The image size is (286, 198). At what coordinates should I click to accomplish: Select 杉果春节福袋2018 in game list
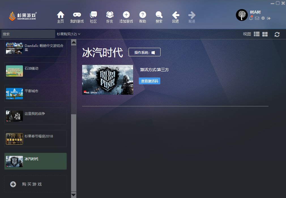tap(36, 138)
